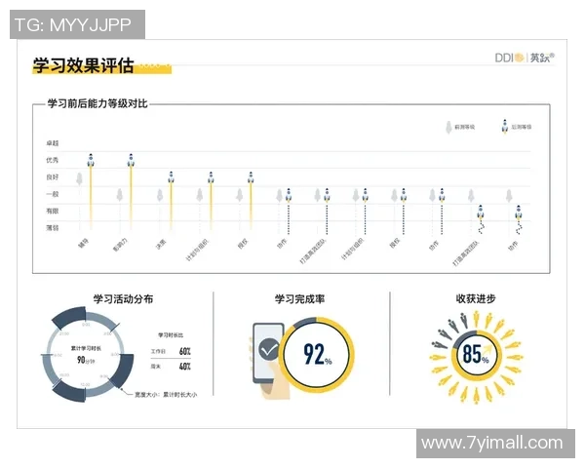This screenshot has height=468, width=585.
Task: Click the 卓越 level label on the axis
Action: pyautogui.click(x=53, y=143)
